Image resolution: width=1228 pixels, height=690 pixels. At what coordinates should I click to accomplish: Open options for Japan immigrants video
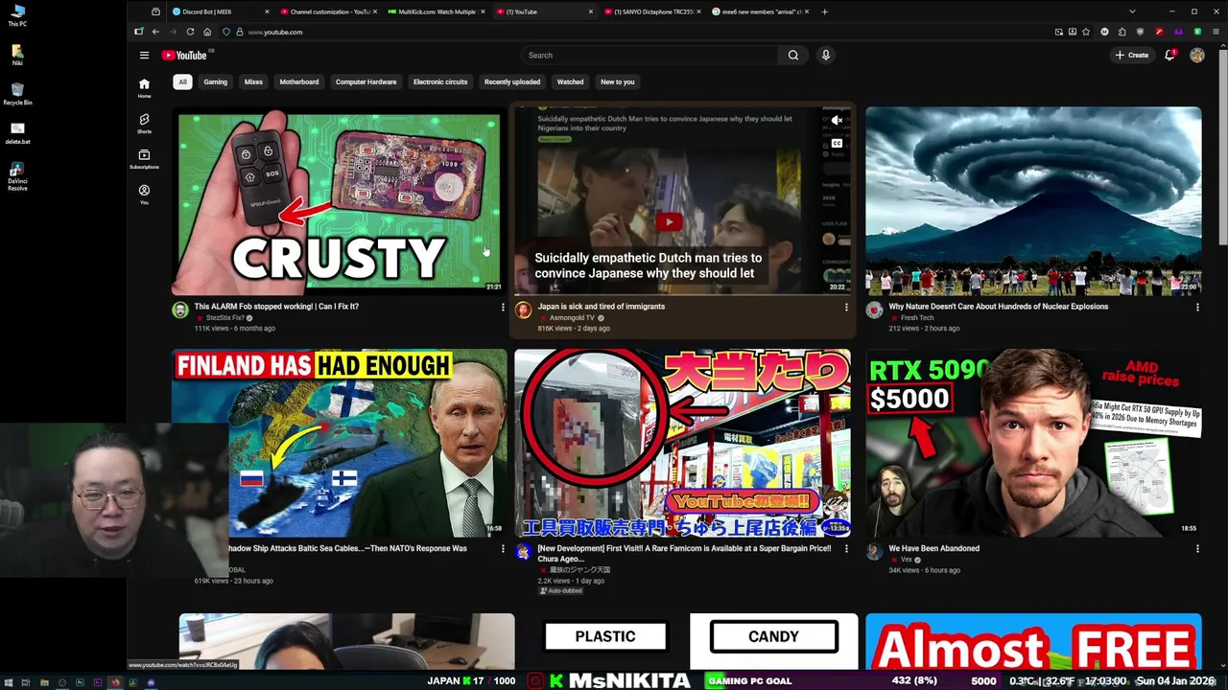[x=846, y=307]
